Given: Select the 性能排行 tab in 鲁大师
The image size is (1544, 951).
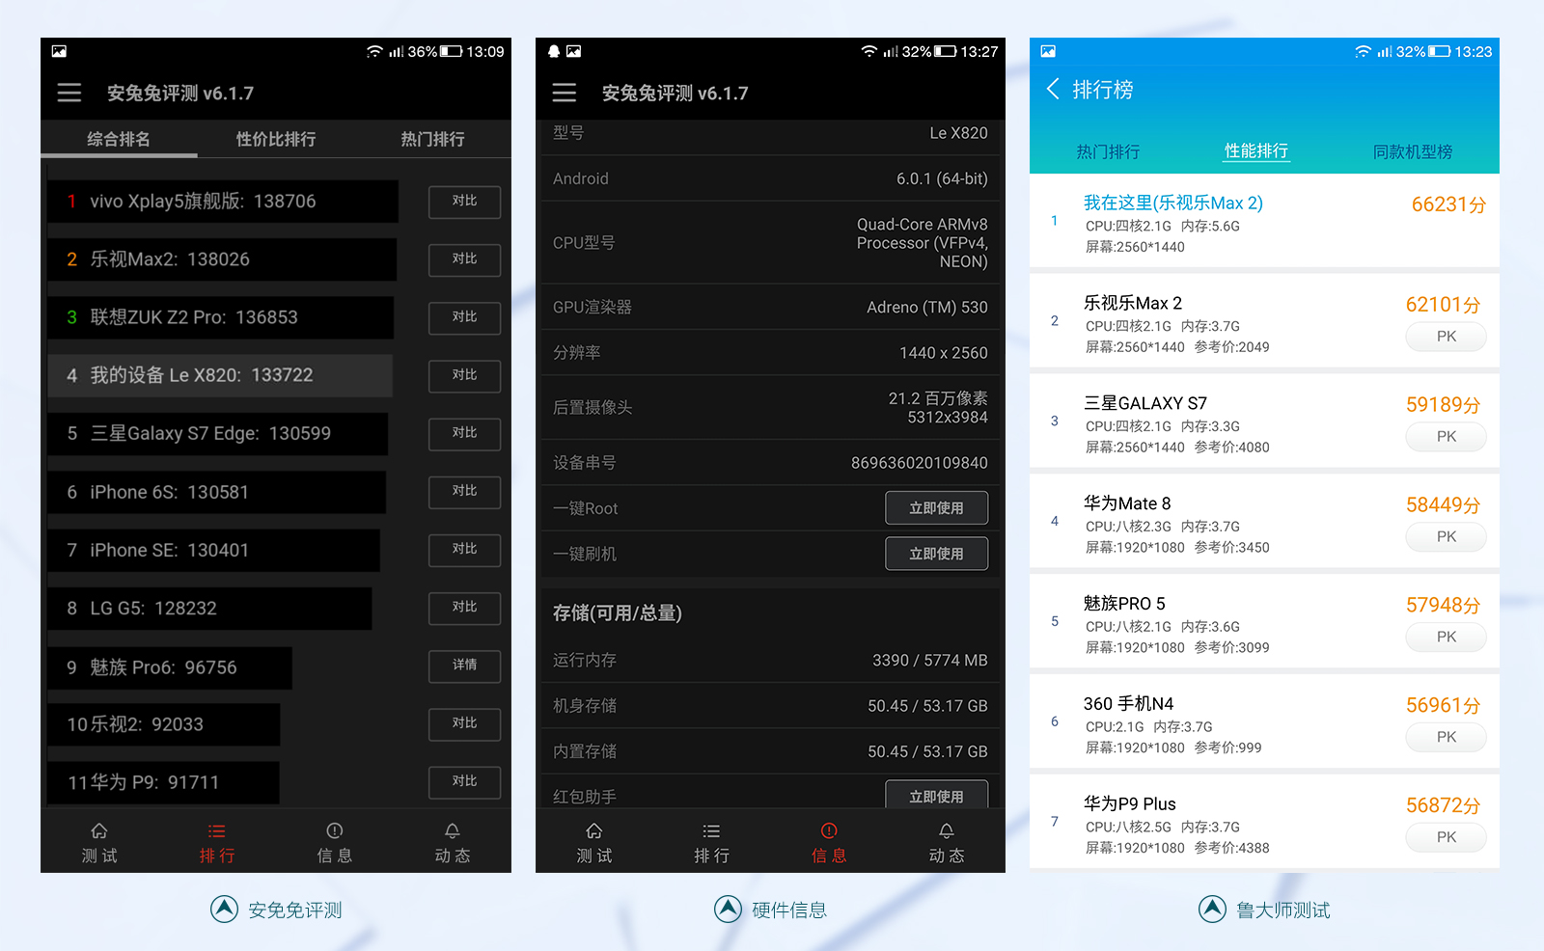Looking at the screenshot, I should (x=1255, y=150).
